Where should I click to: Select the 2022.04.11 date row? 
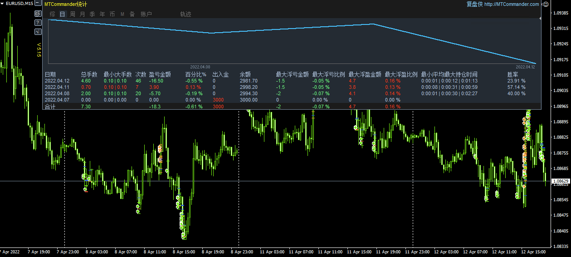[57, 87]
